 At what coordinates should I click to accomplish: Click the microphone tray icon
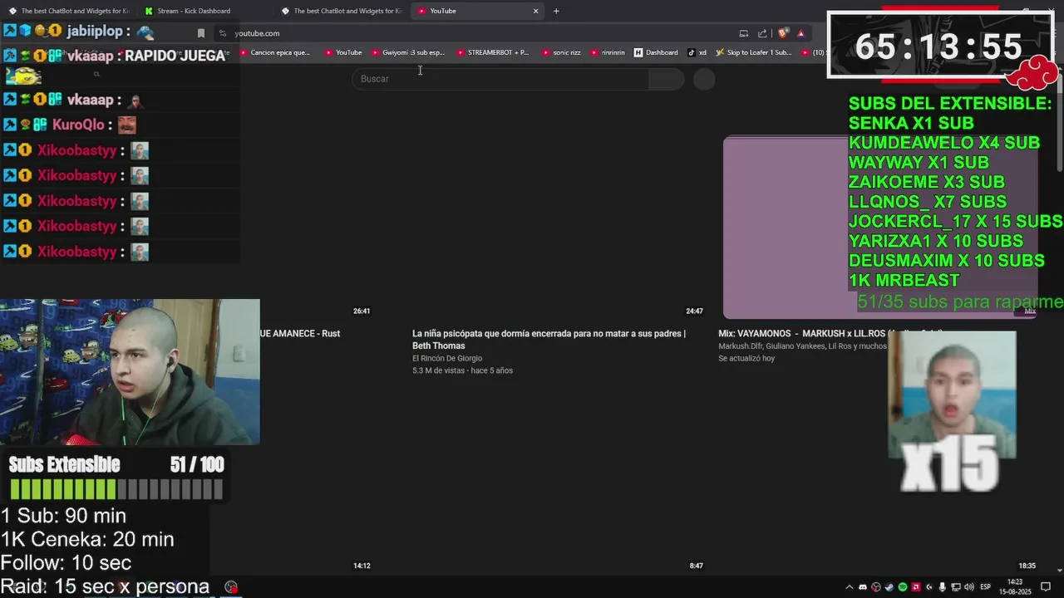[x=943, y=587]
